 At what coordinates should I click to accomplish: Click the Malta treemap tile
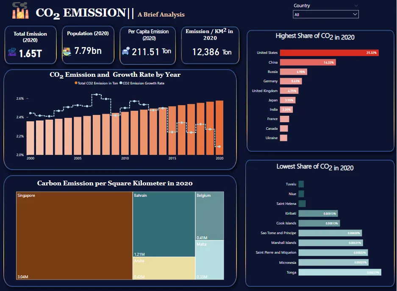[210, 260]
